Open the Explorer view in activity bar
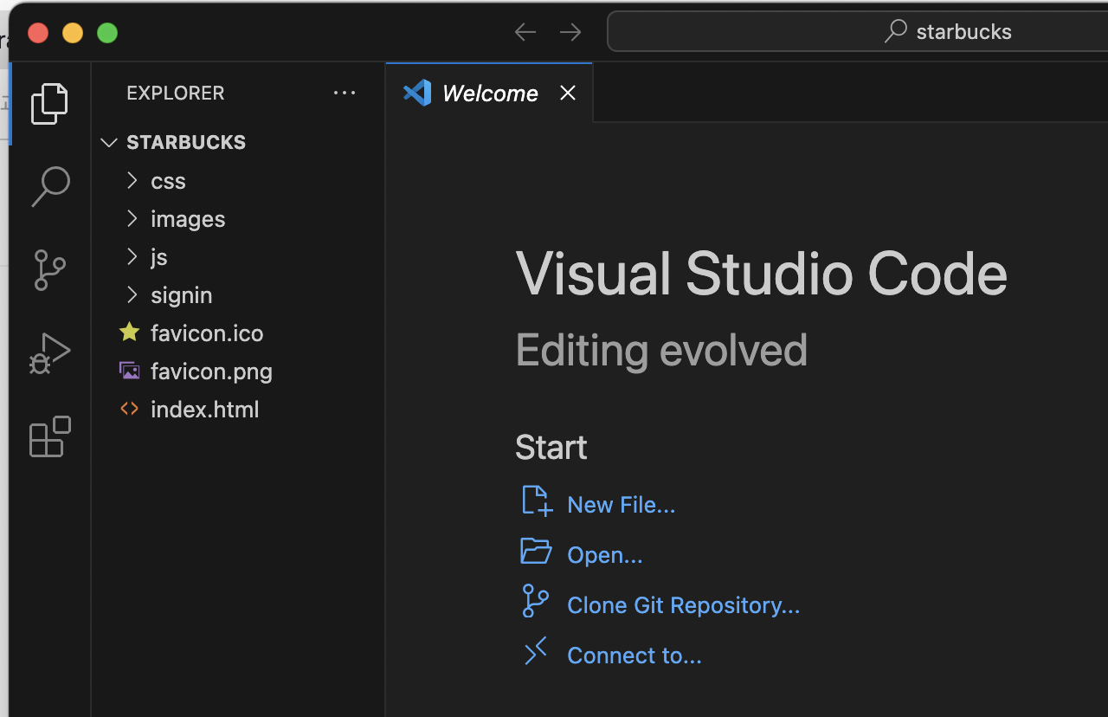1108x717 pixels. (x=49, y=104)
